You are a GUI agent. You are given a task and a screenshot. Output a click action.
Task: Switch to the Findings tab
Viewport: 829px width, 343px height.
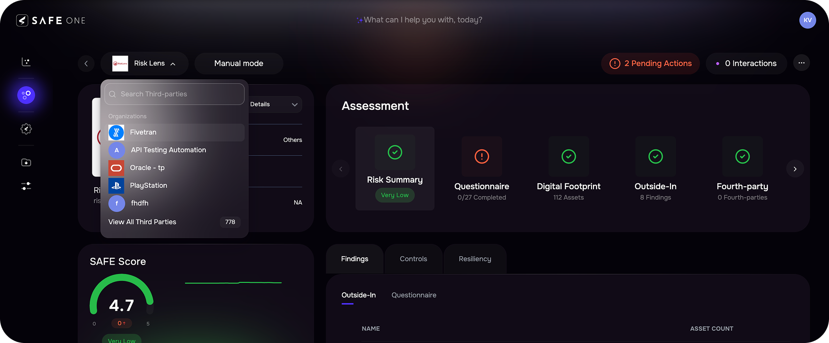click(355, 259)
